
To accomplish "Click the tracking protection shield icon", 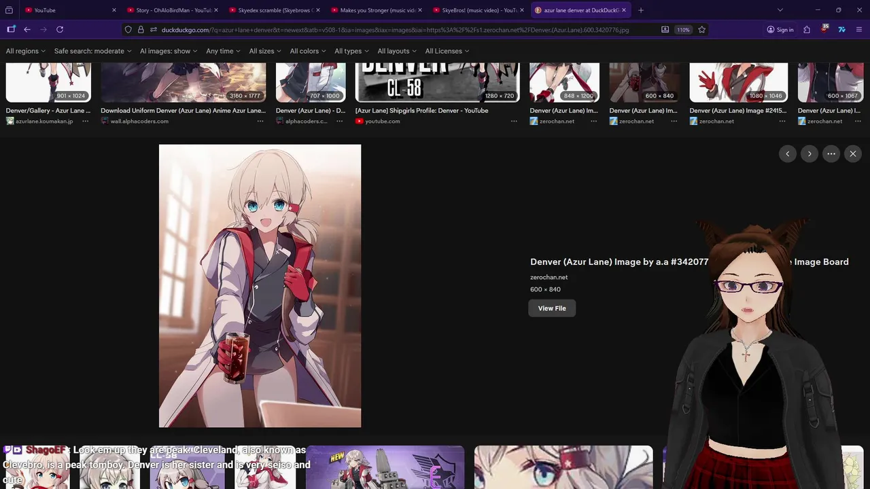I will pyautogui.click(x=128, y=30).
